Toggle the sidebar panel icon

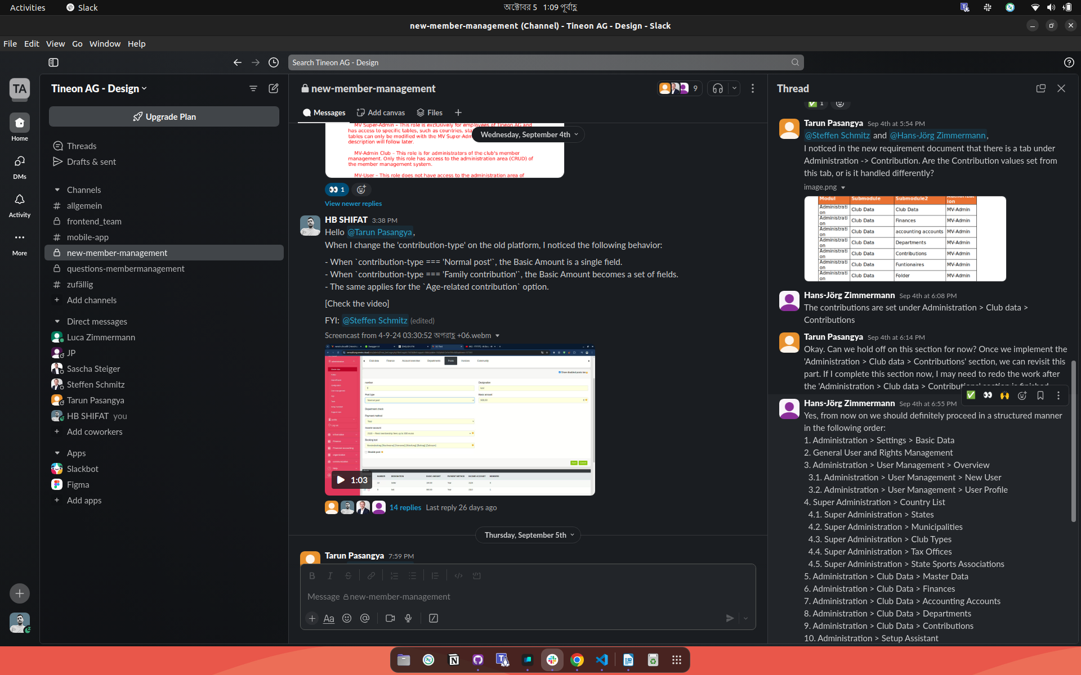tap(53, 62)
